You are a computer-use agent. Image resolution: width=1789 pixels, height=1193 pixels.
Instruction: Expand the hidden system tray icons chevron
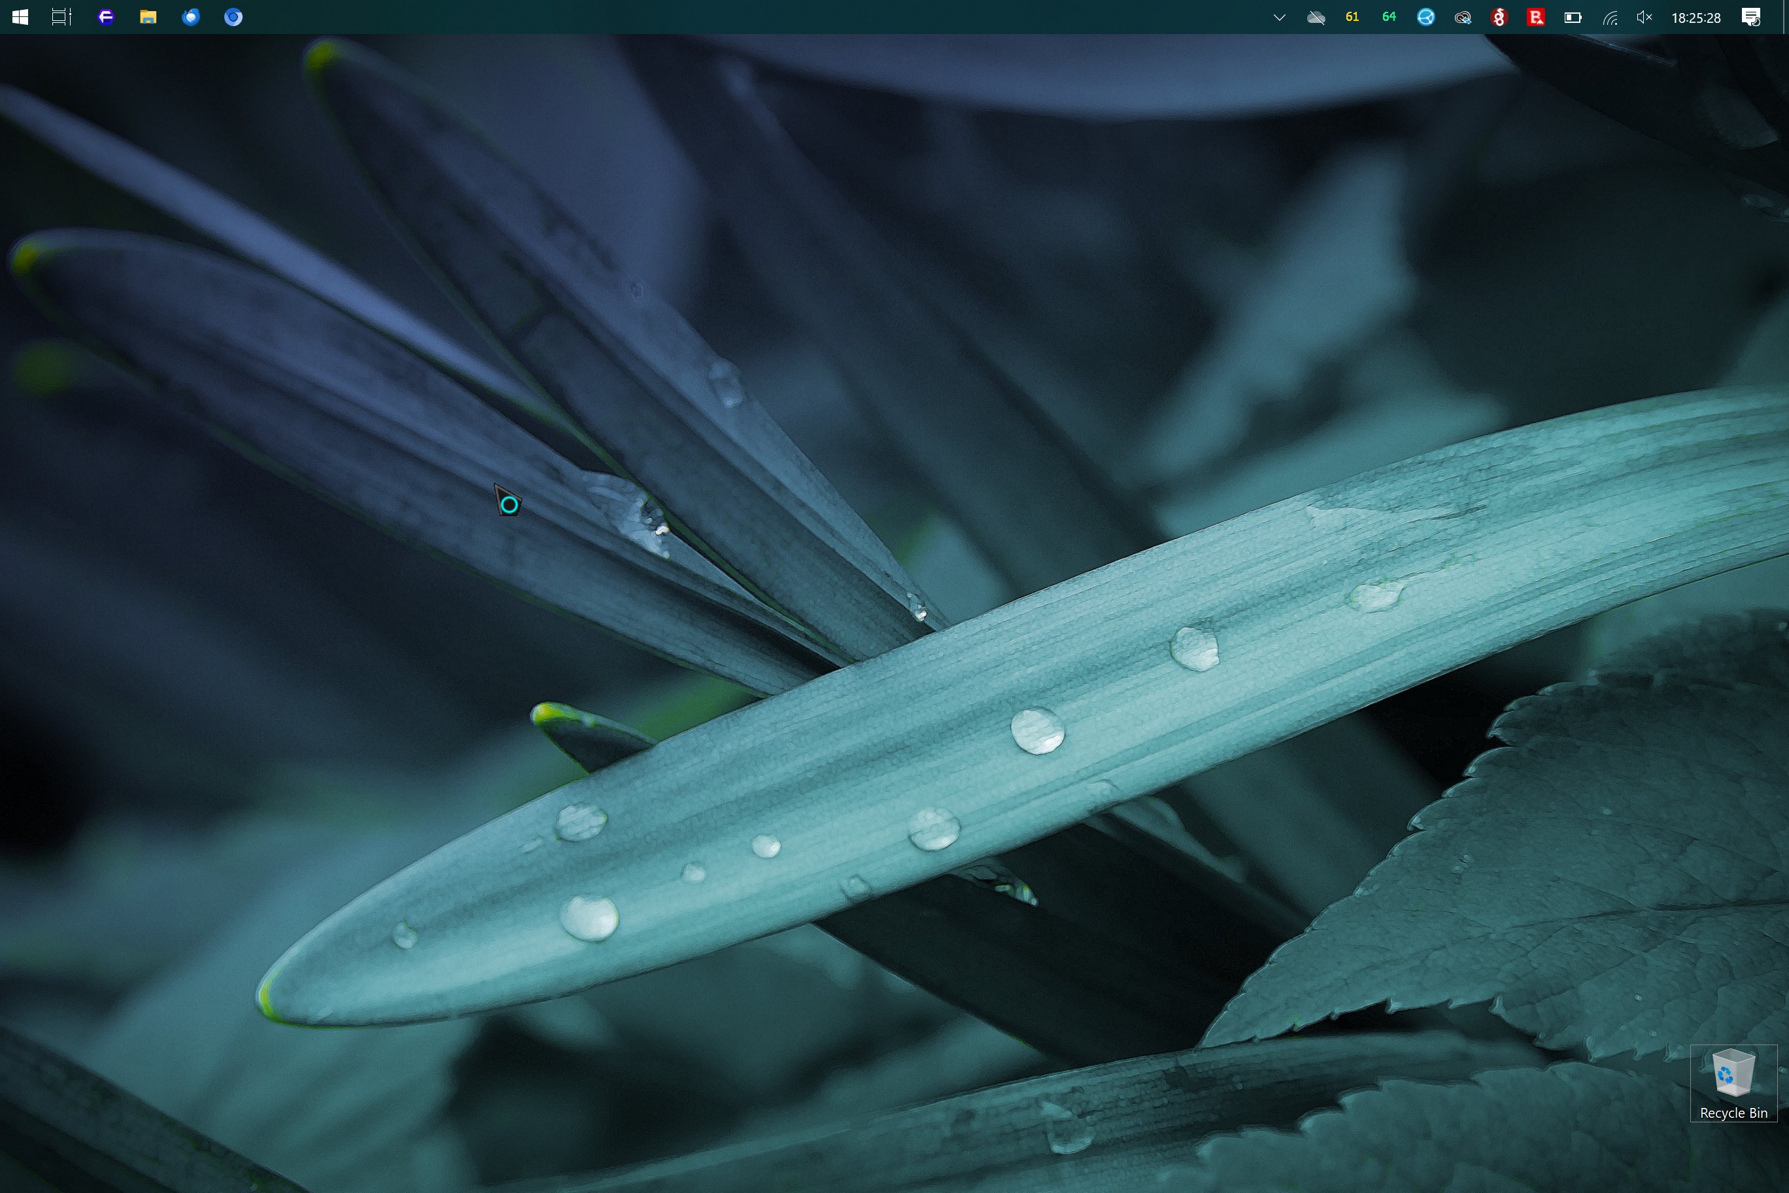click(1280, 17)
